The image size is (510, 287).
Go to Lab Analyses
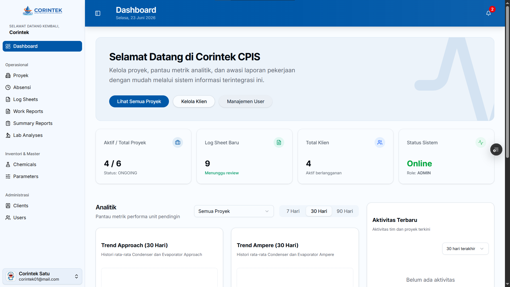42,135
